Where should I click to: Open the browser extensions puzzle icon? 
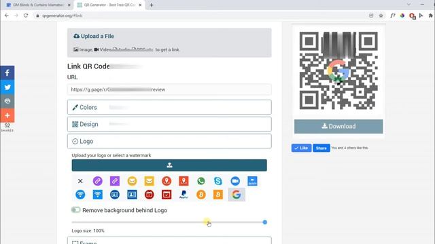pos(430,16)
